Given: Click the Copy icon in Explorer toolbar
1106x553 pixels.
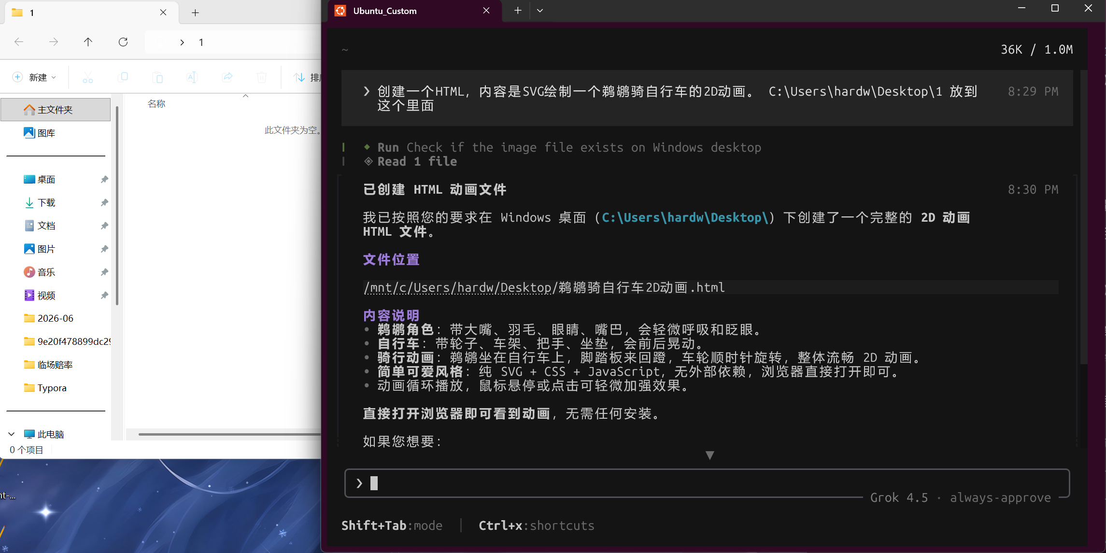Looking at the screenshot, I should (x=123, y=77).
